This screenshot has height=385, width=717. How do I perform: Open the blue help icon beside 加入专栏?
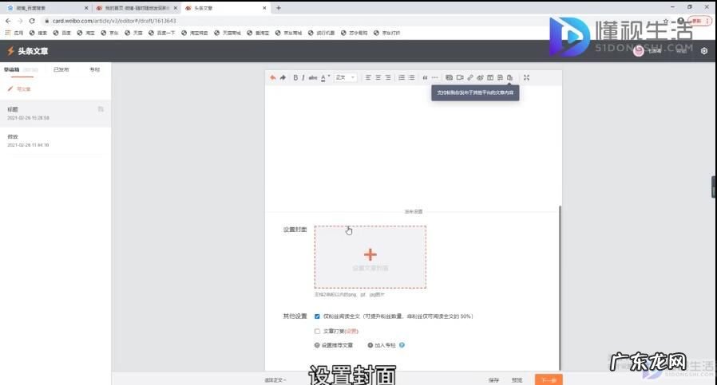click(402, 345)
